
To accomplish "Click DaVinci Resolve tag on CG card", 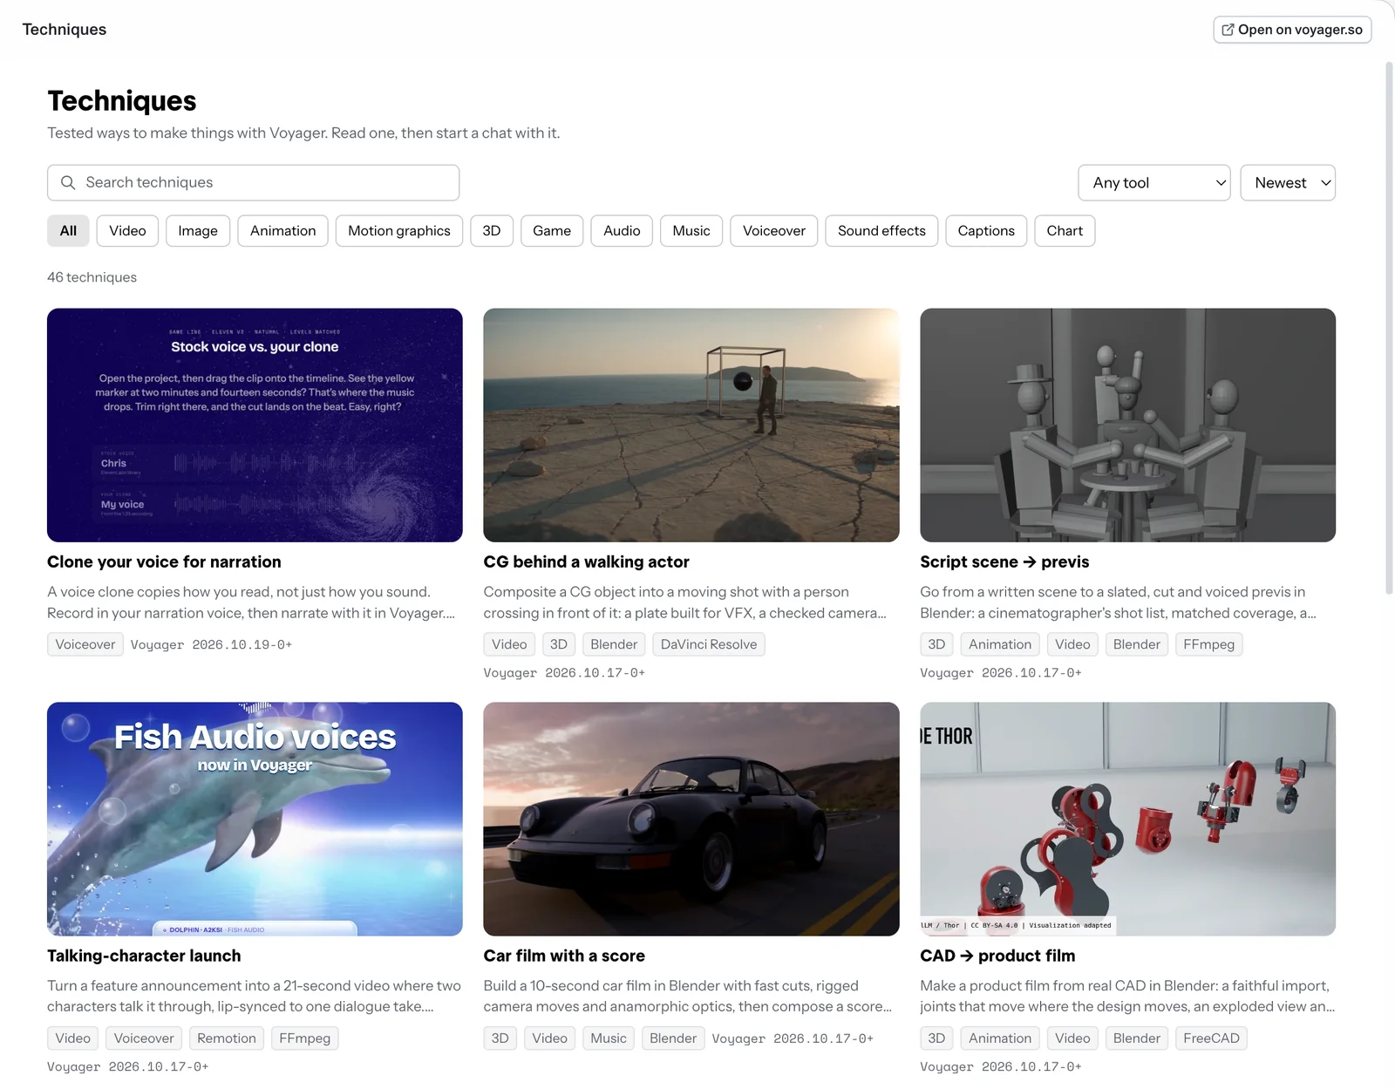I will coord(709,644).
